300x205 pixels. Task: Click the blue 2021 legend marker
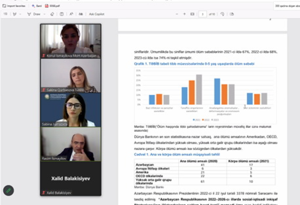[x=194, y=120]
